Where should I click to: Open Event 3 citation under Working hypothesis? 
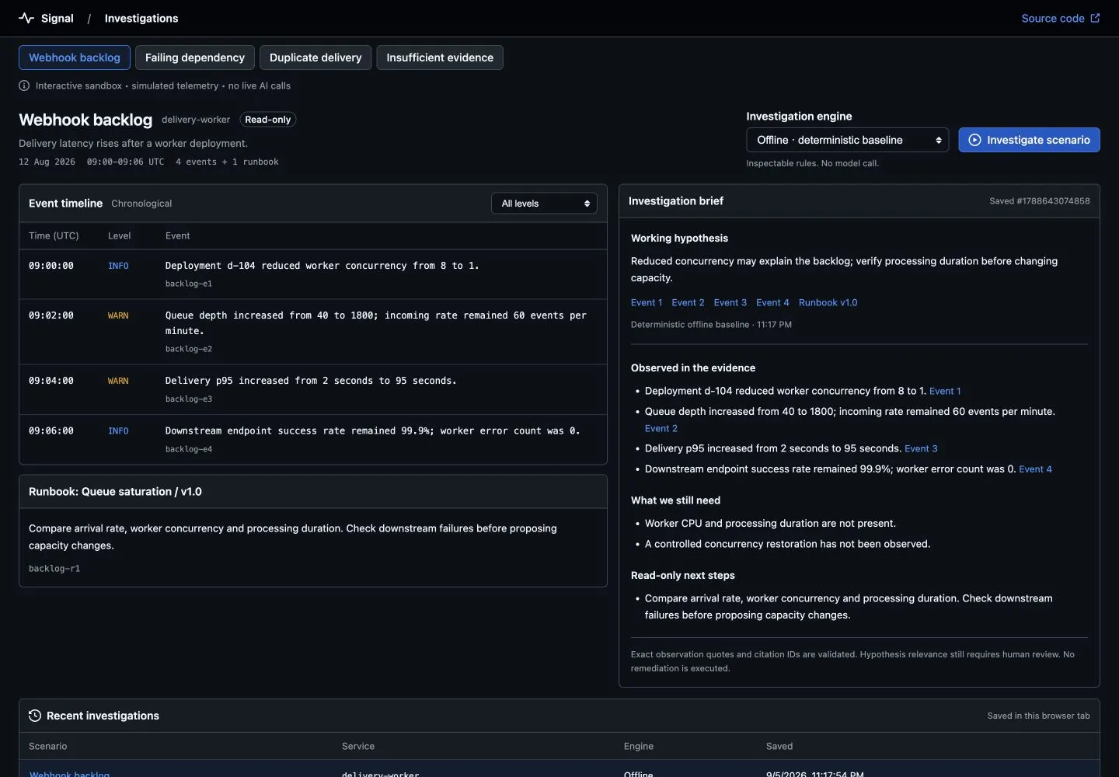coord(730,302)
